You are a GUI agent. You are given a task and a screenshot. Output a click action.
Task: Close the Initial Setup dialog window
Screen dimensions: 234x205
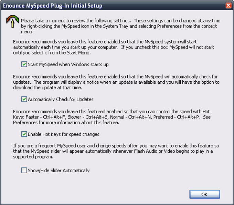click(228, 6)
